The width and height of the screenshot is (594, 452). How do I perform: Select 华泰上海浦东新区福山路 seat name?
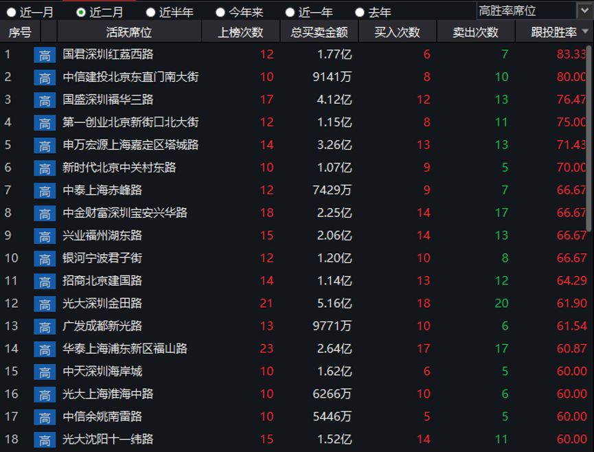[x=125, y=348]
